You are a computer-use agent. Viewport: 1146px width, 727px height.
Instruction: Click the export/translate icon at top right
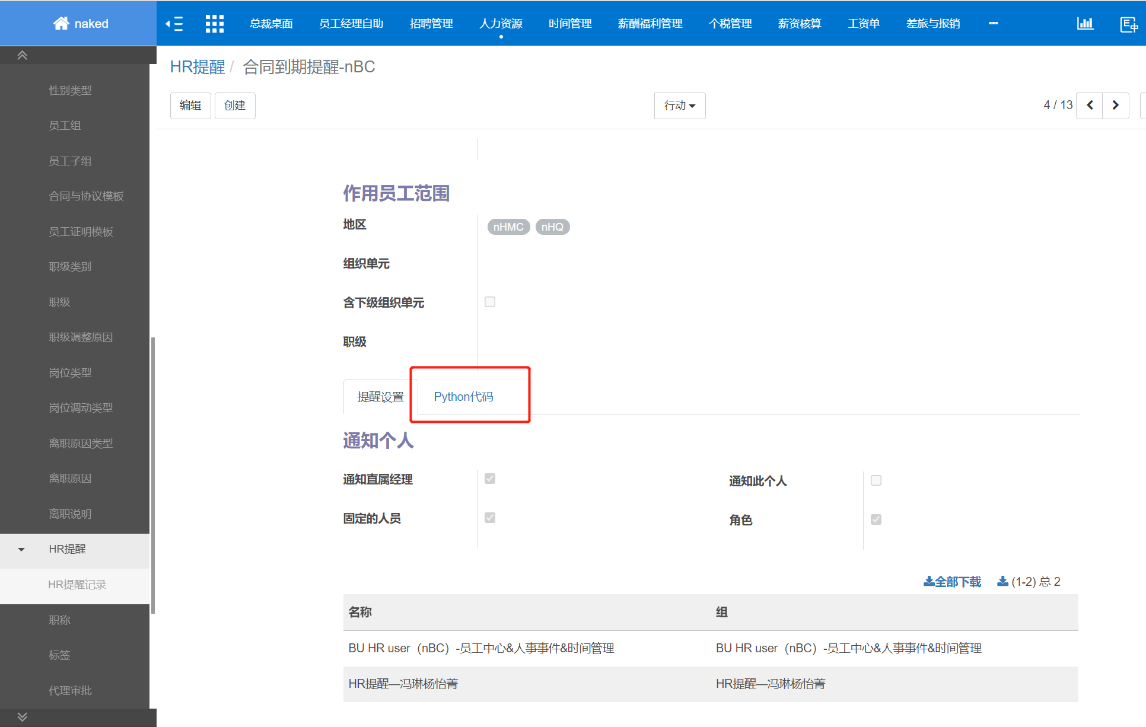[1129, 25]
